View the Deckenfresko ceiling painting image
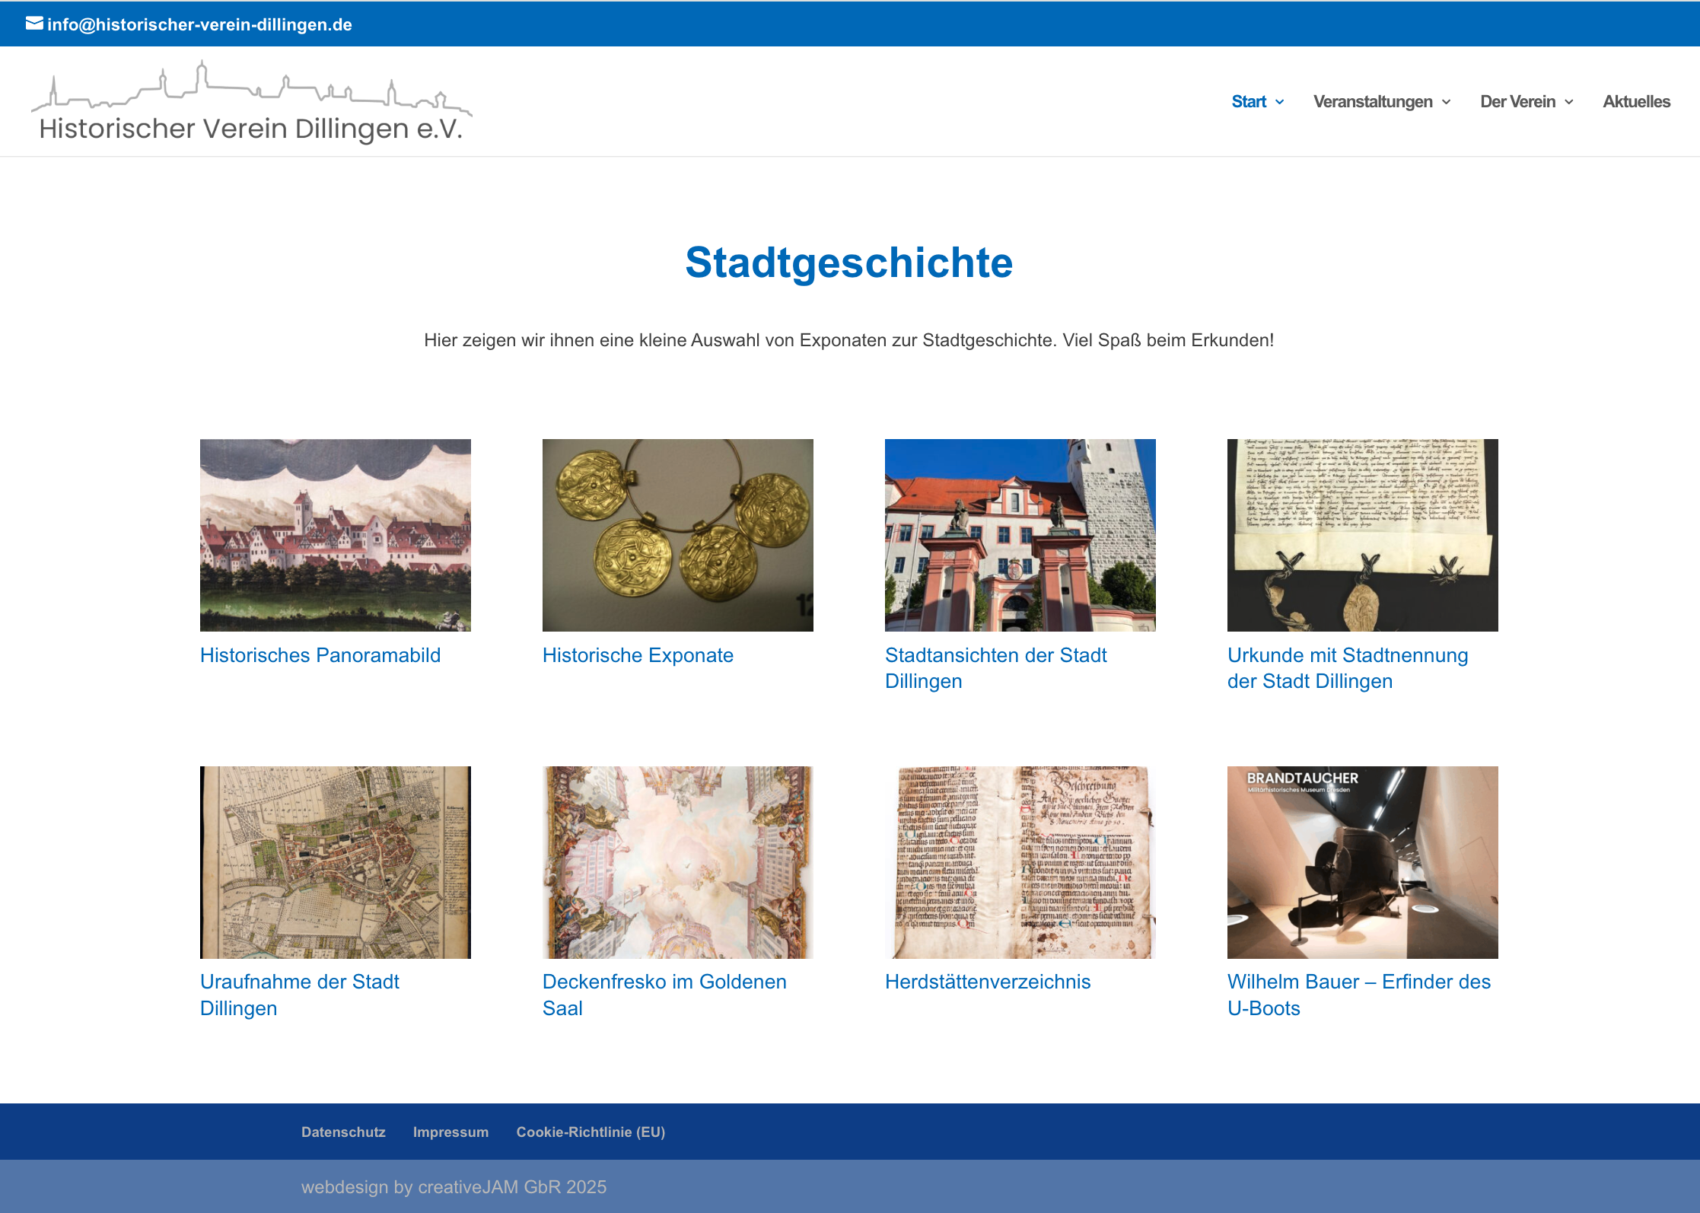 (677, 862)
